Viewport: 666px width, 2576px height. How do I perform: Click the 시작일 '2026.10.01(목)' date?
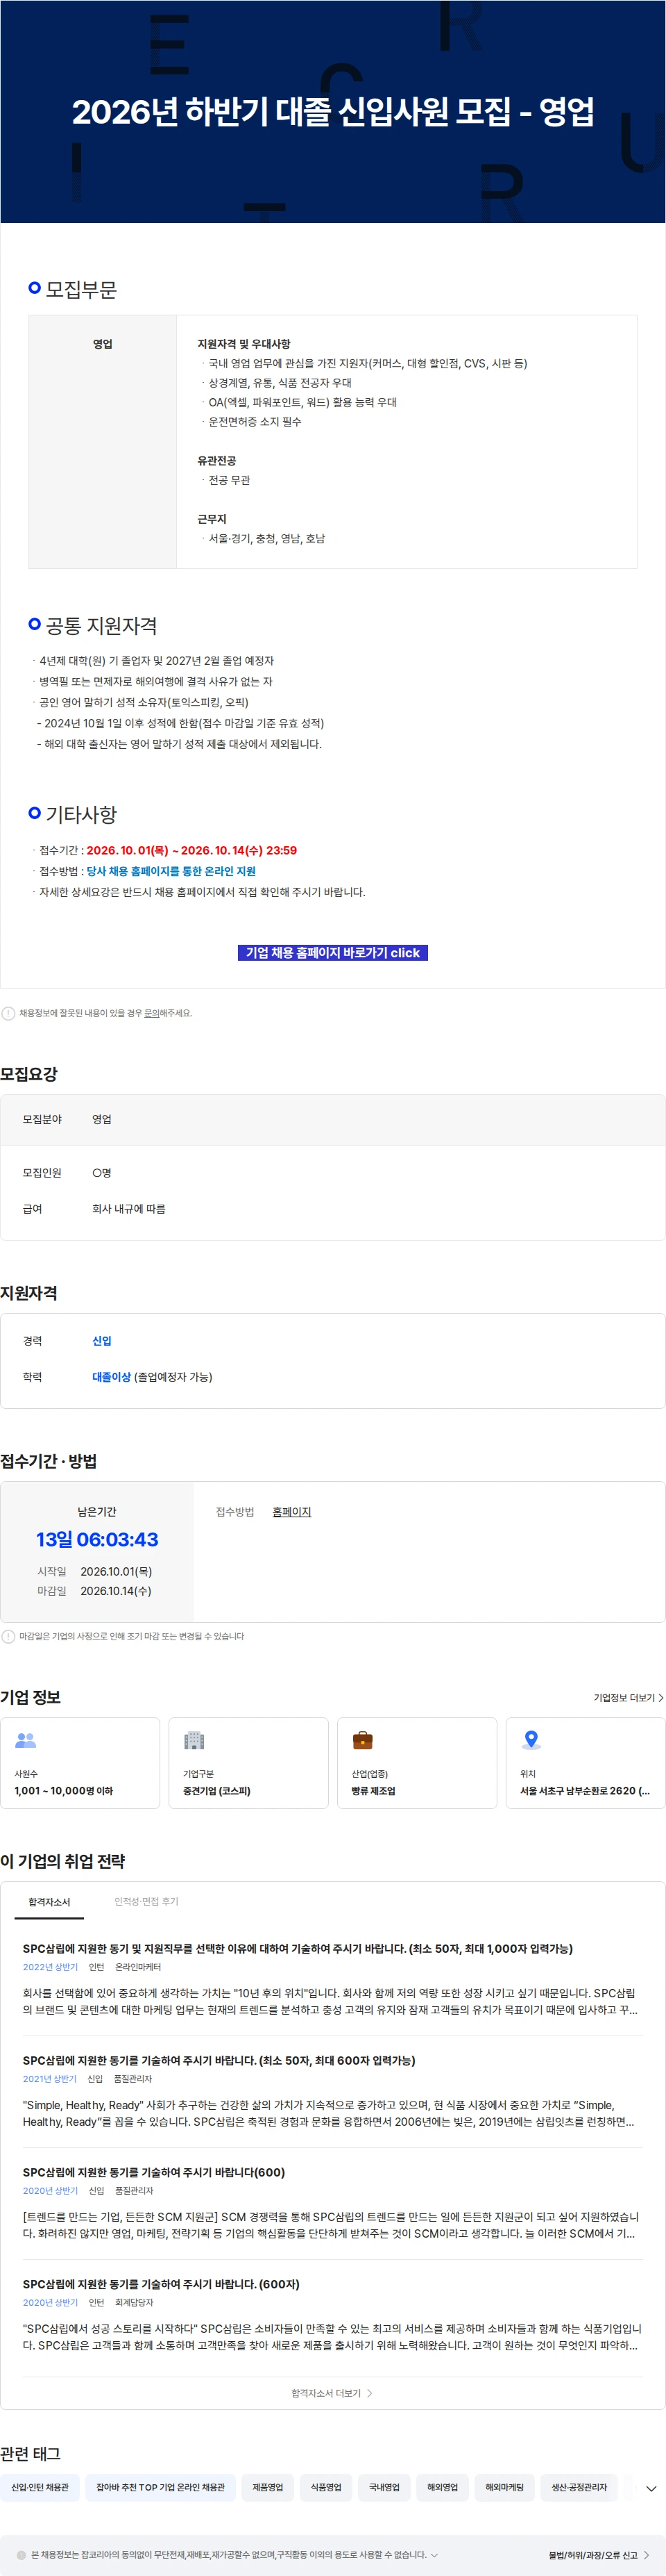click(x=116, y=1572)
